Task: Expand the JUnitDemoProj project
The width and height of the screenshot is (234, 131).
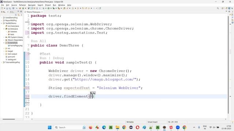Action: 1,18
